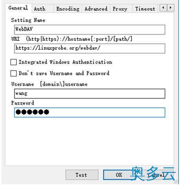Click the Username field containing wang
Viewport: 180px width, 185px height.
coord(90,94)
